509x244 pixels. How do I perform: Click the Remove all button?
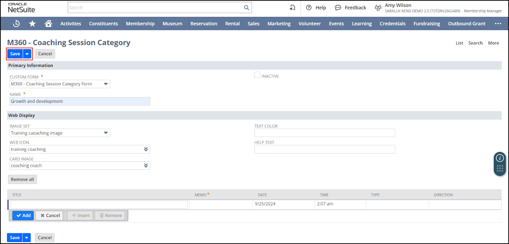pos(22,180)
